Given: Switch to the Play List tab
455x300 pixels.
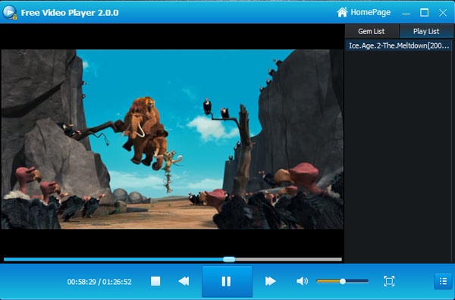Looking at the screenshot, I should [x=426, y=31].
